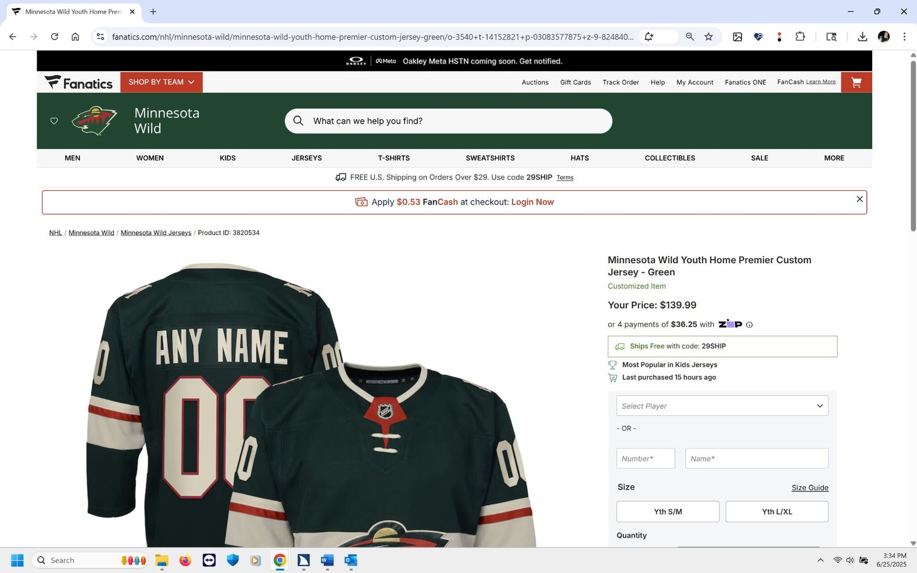Select the Yth L/XL size
Viewport: 917px width, 573px height.
(777, 512)
